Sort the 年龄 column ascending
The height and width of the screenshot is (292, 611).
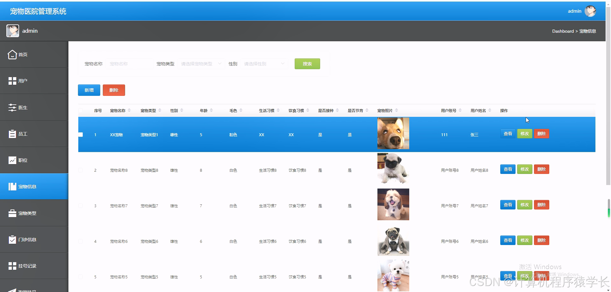tap(211, 109)
